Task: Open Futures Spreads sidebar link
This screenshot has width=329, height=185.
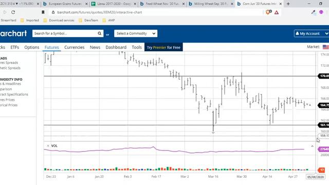Action: point(9,63)
